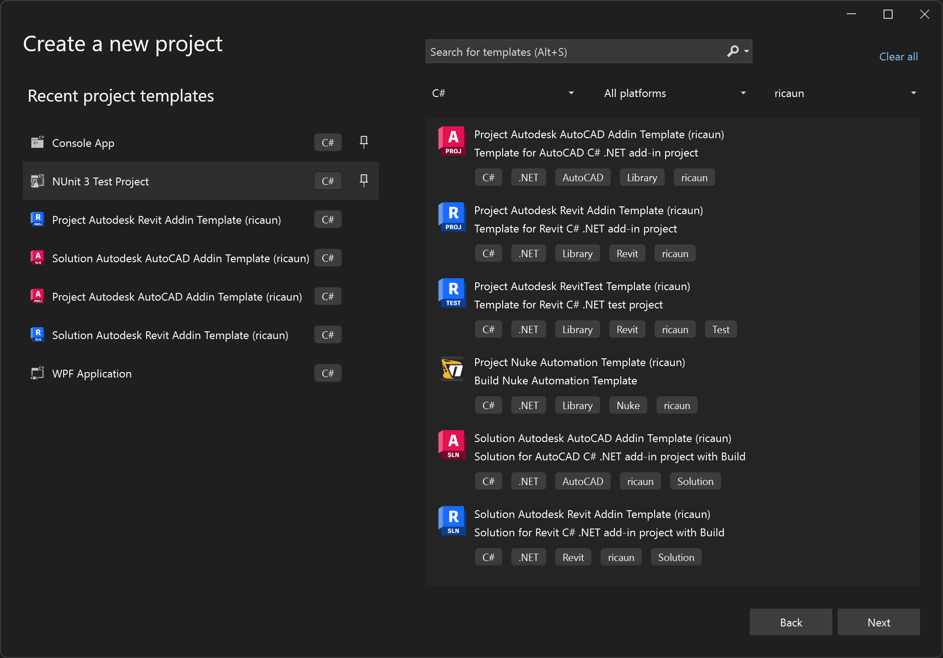The width and height of the screenshot is (943, 658).
Task: Click the AutoCAD PROJ template icon
Action: coord(452,141)
